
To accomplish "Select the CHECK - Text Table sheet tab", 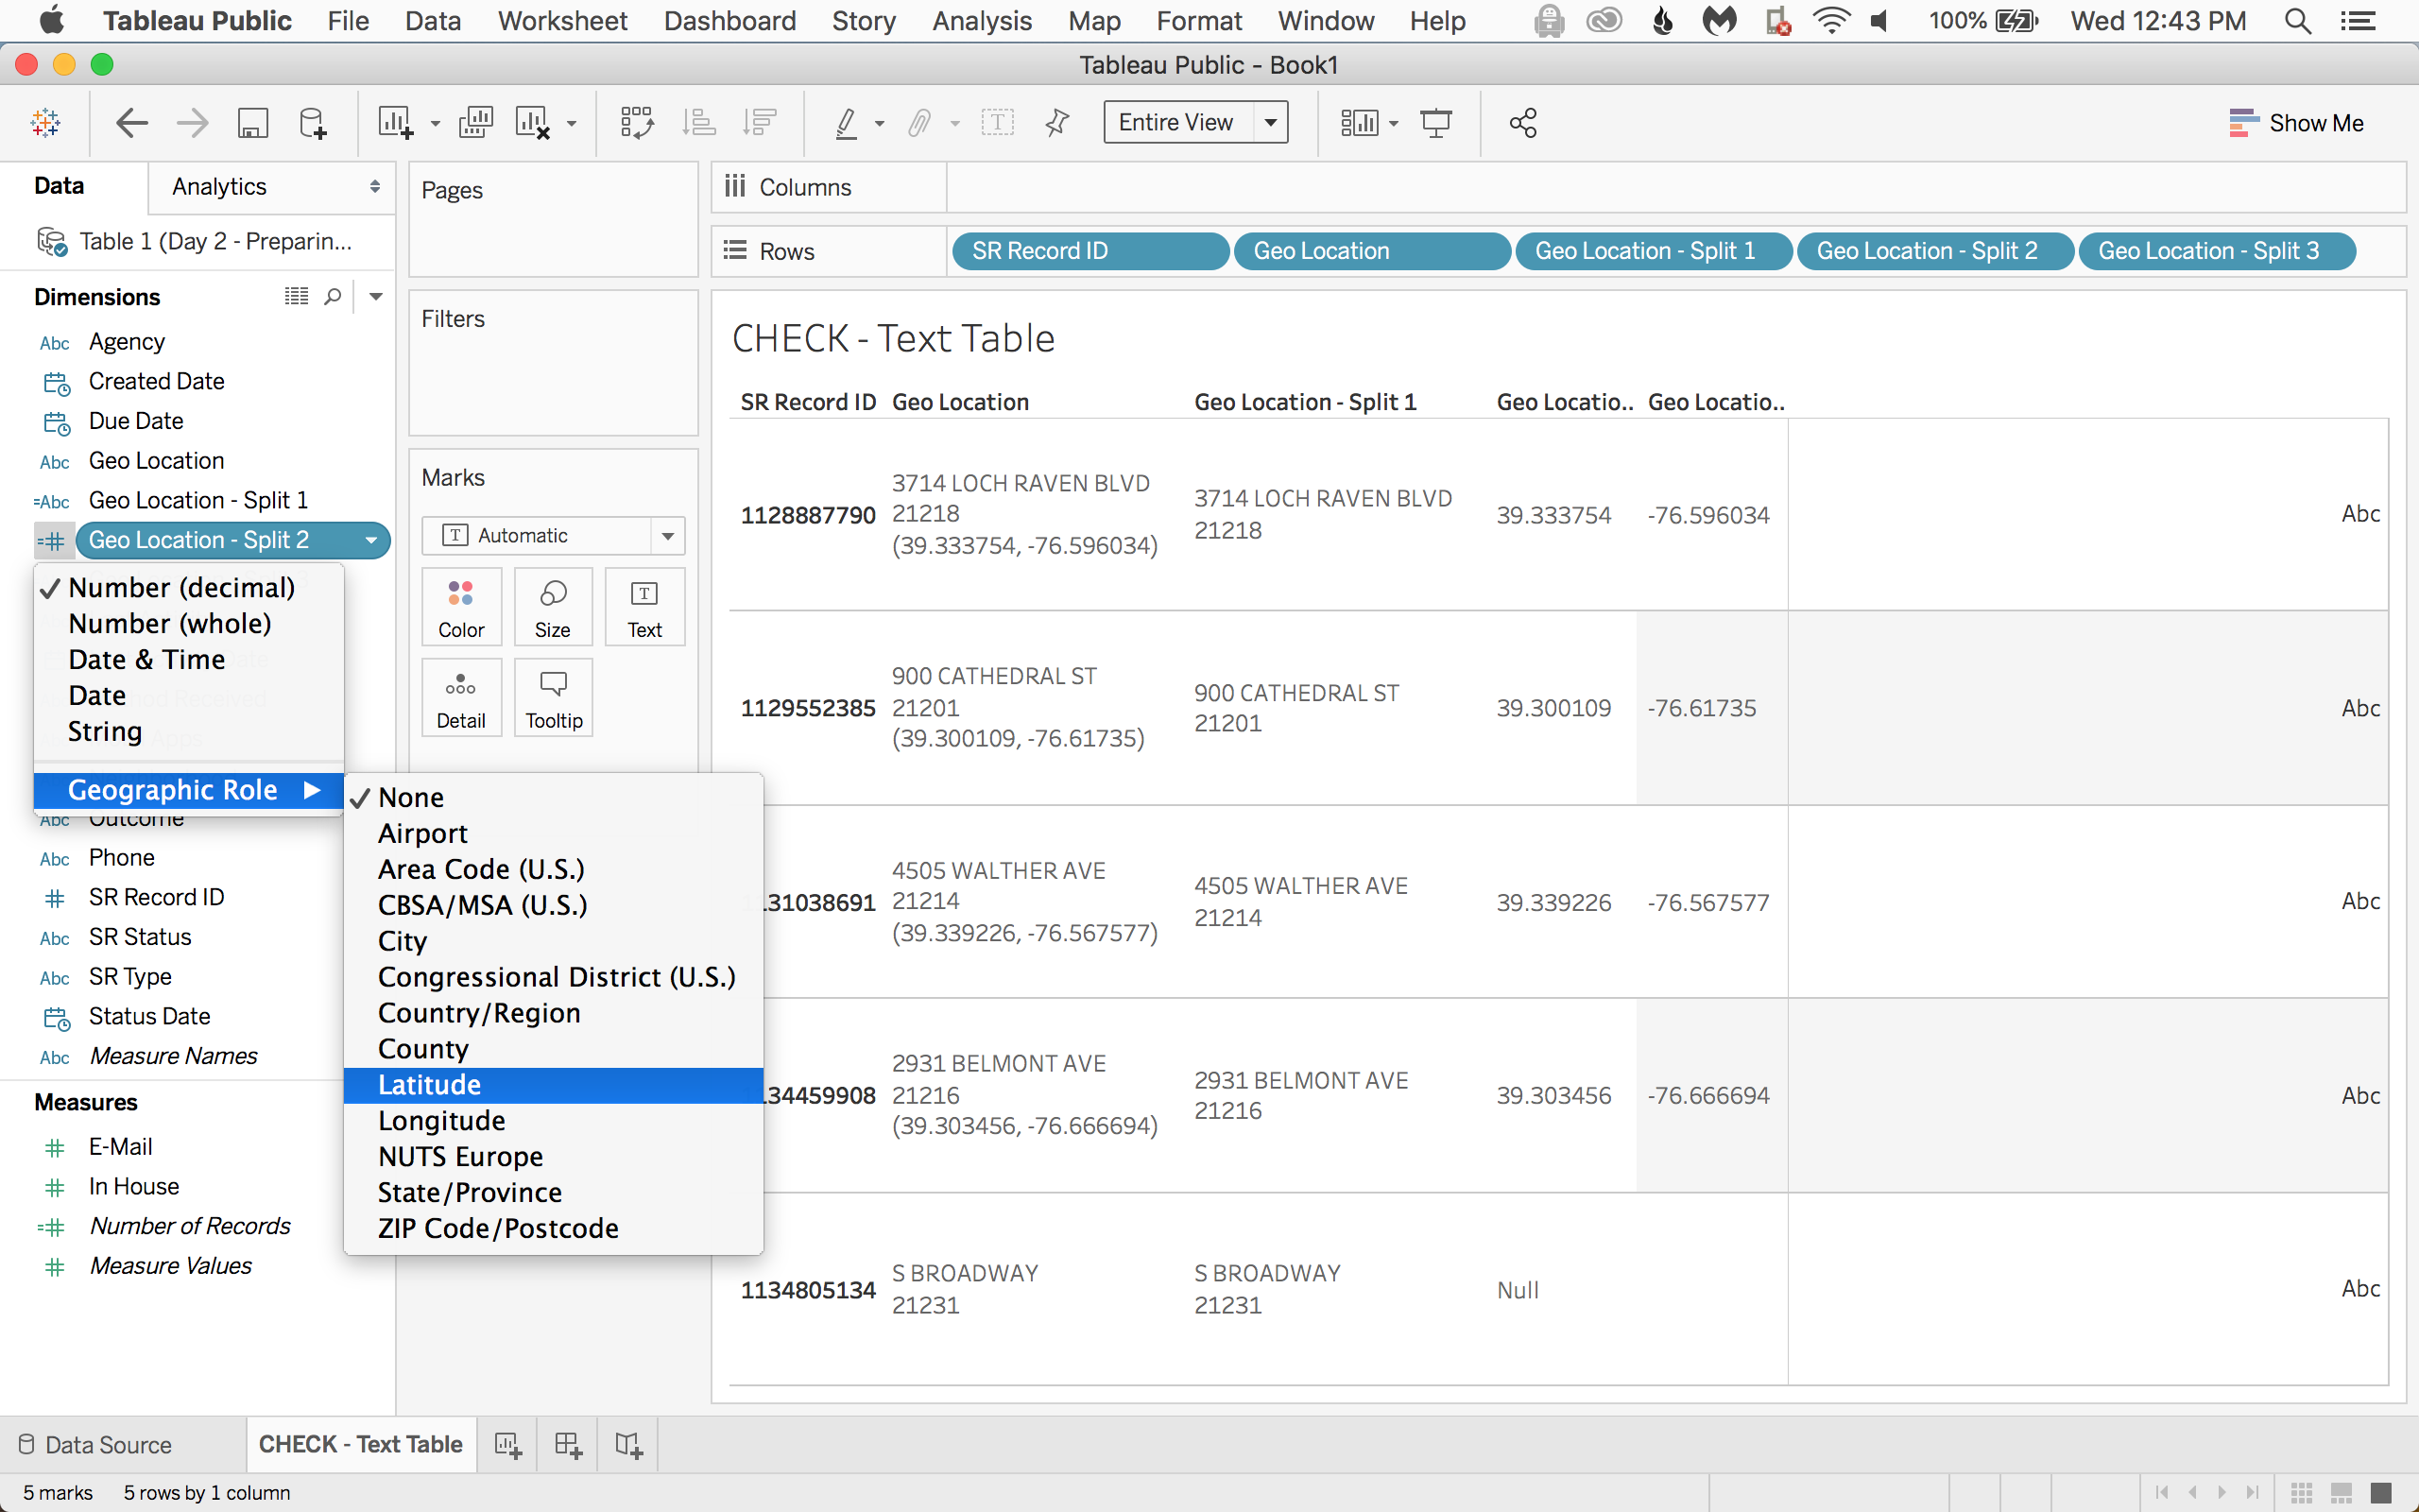I will tap(361, 1445).
